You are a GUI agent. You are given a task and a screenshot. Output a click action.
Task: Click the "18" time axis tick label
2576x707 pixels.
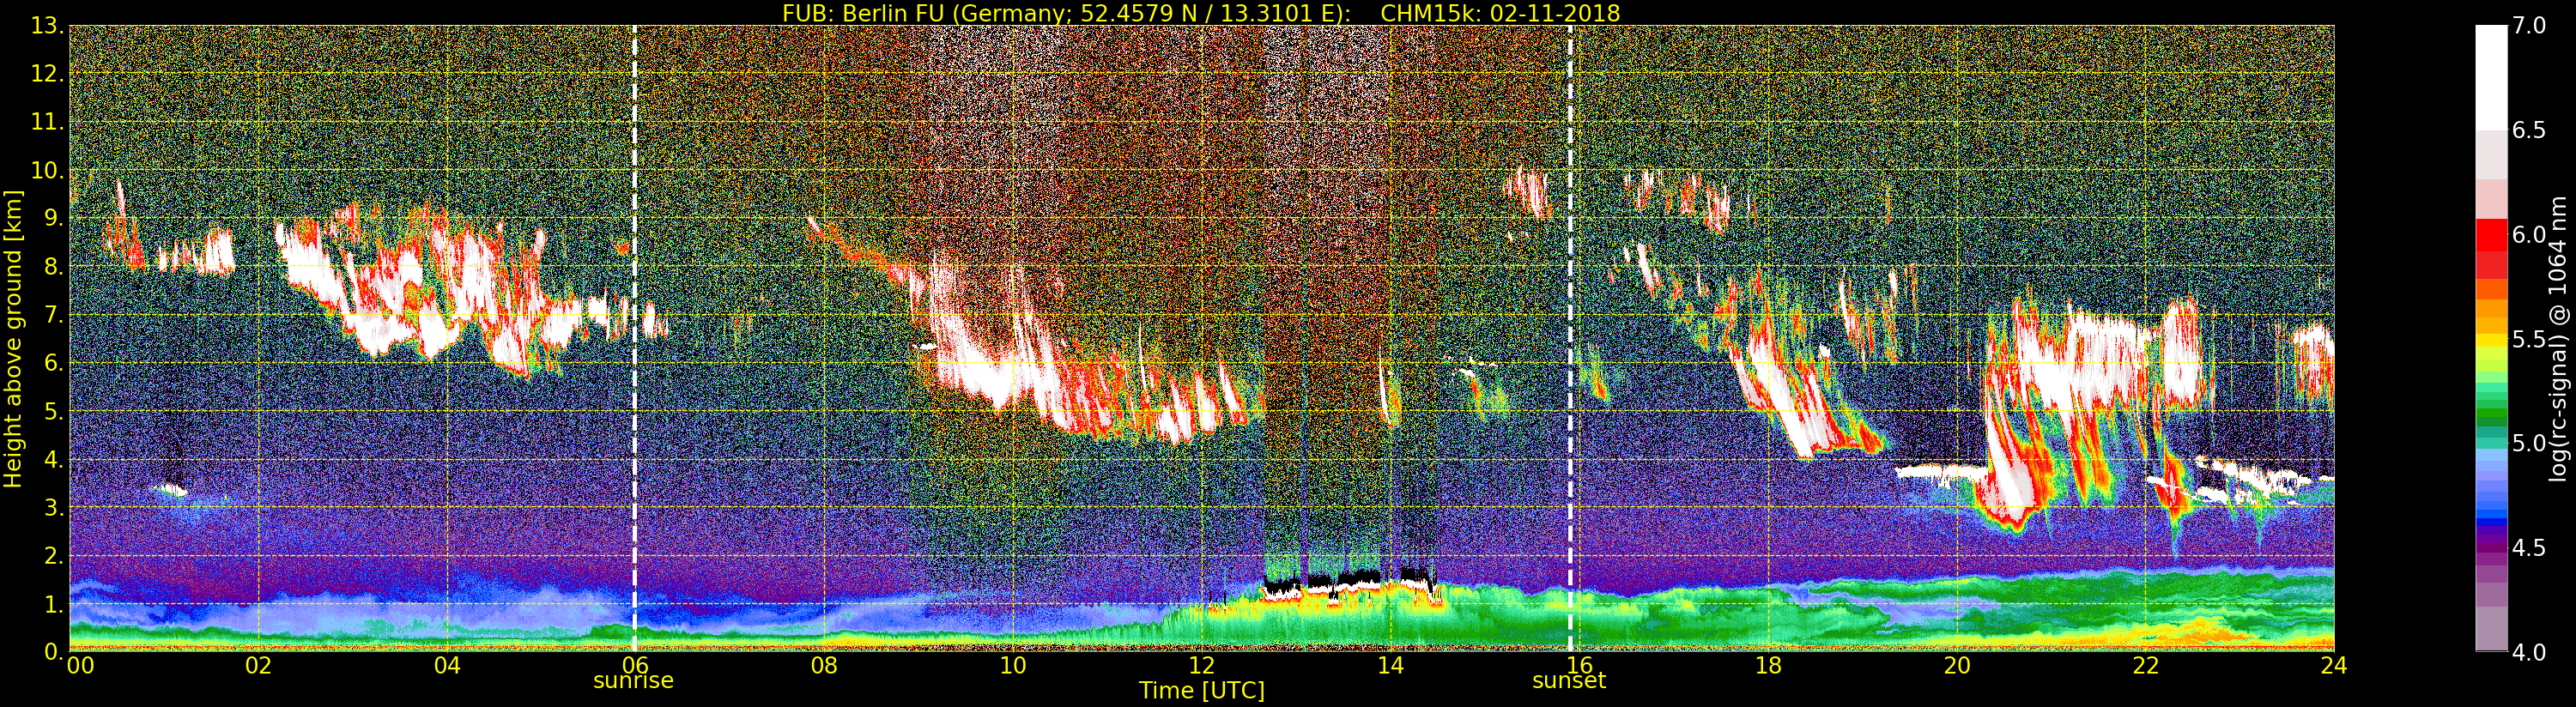tap(1768, 666)
